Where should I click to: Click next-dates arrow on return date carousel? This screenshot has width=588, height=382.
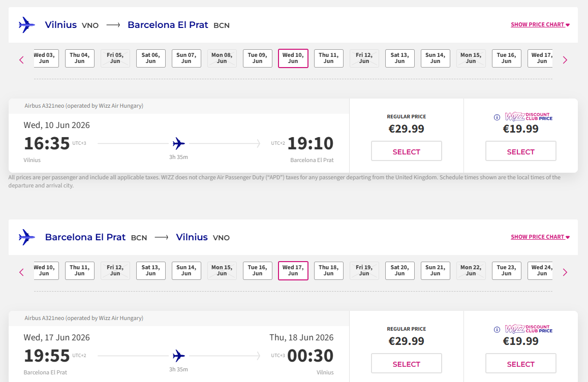point(565,272)
